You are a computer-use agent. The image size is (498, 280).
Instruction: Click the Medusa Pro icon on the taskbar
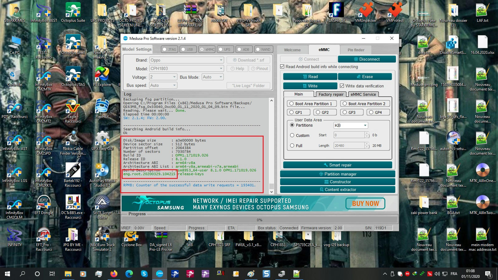coord(159,274)
